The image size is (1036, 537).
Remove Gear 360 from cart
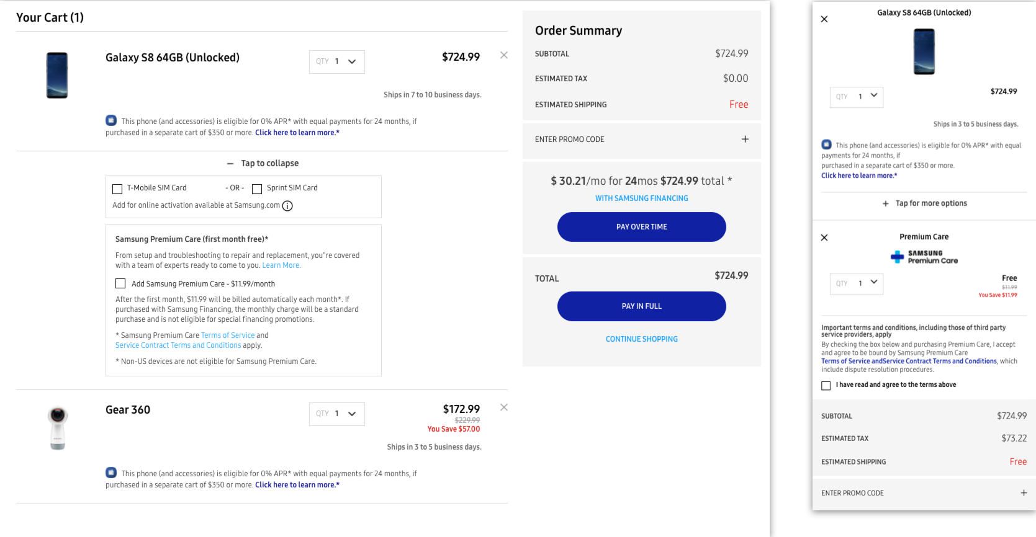coord(503,407)
